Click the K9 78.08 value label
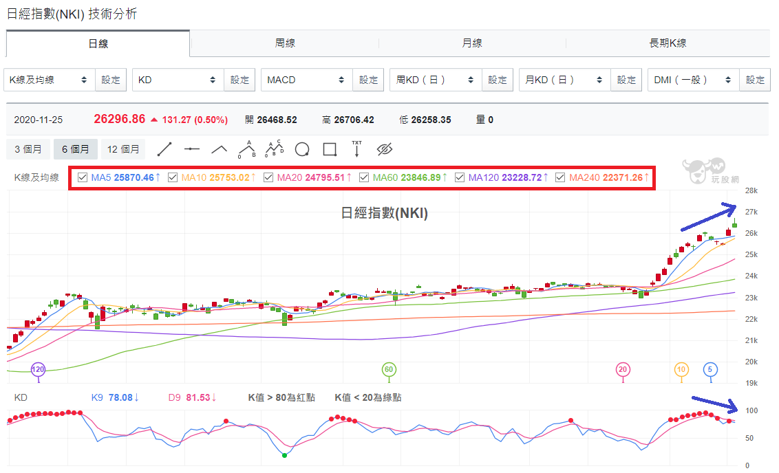This screenshot has height=473, width=779. 115,397
